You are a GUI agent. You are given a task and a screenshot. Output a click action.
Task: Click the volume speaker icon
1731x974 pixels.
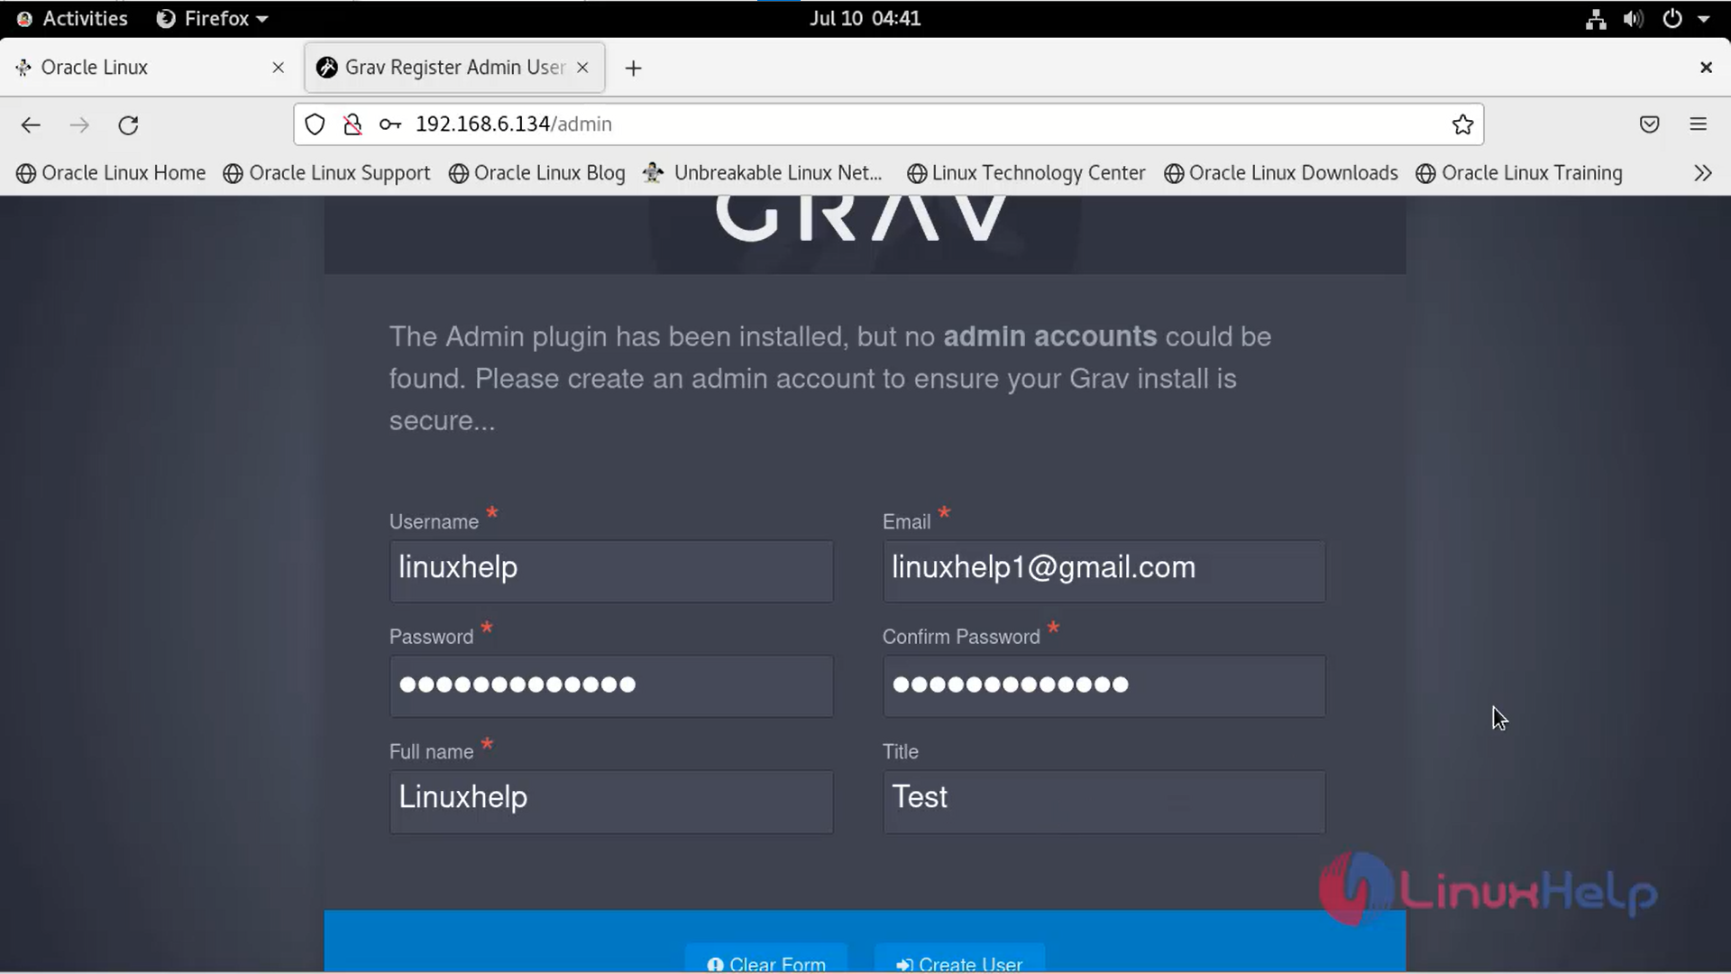(x=1633, y=19)
